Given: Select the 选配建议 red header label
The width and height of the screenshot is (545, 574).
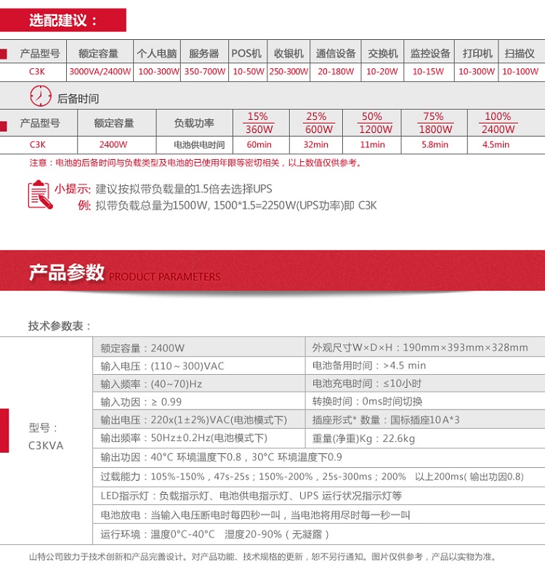Looking at the screenshot, I should [63, 20].
